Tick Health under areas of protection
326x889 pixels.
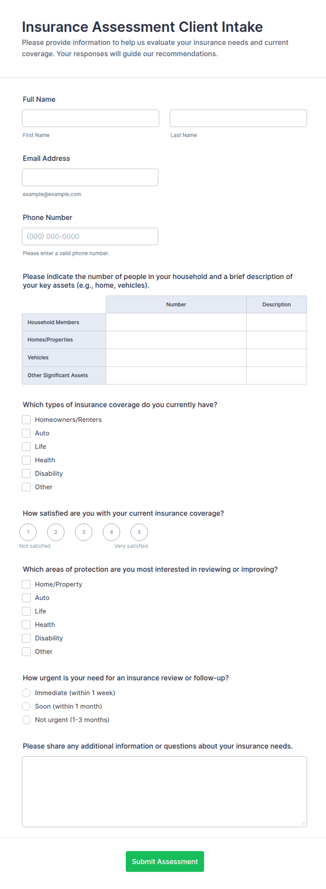click(x=26, y=625)
